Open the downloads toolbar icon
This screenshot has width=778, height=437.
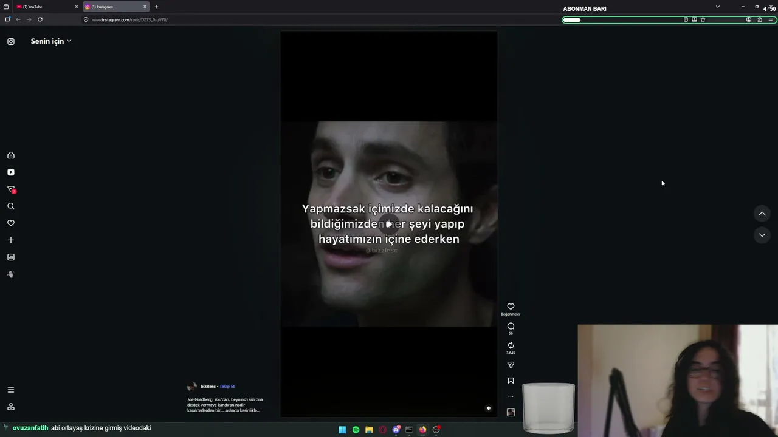695,19
